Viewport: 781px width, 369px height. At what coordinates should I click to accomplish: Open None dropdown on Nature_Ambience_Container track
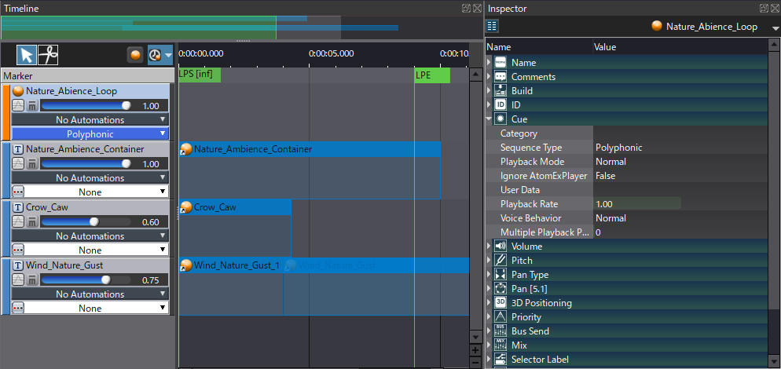(x=97, y=192)
